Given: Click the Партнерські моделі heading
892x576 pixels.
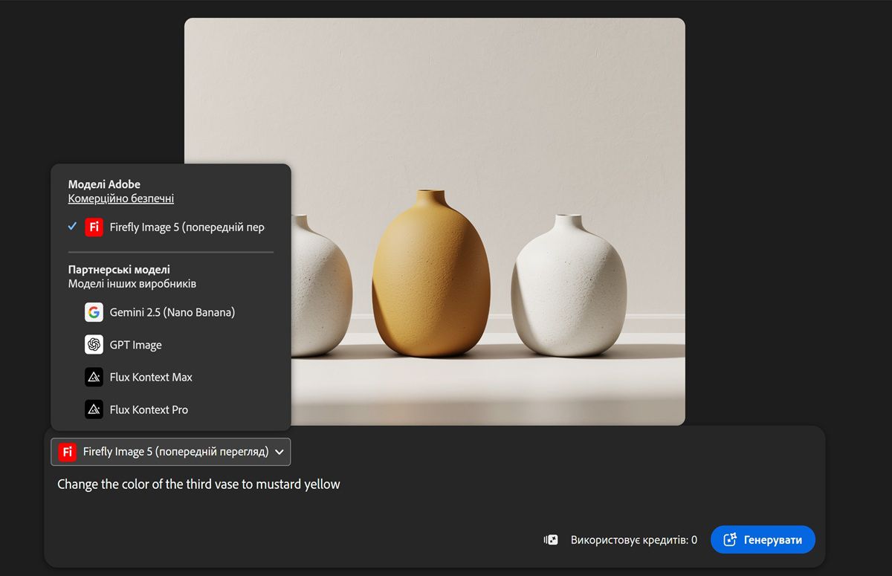Looking at the screenshot, I should pos(119,269).
